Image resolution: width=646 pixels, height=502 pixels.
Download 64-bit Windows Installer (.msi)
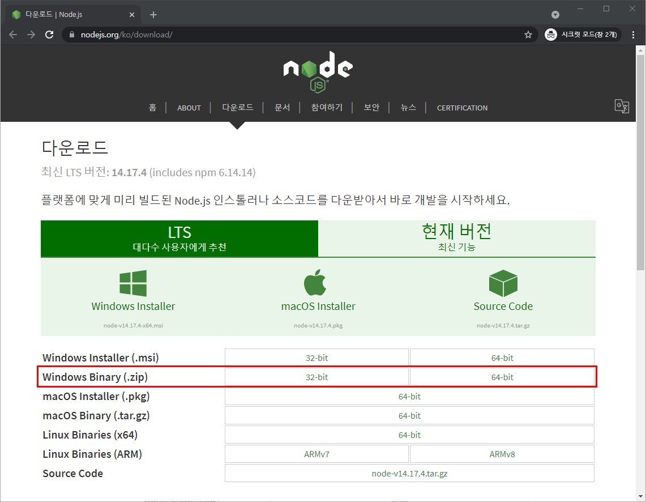click(502, 358)
